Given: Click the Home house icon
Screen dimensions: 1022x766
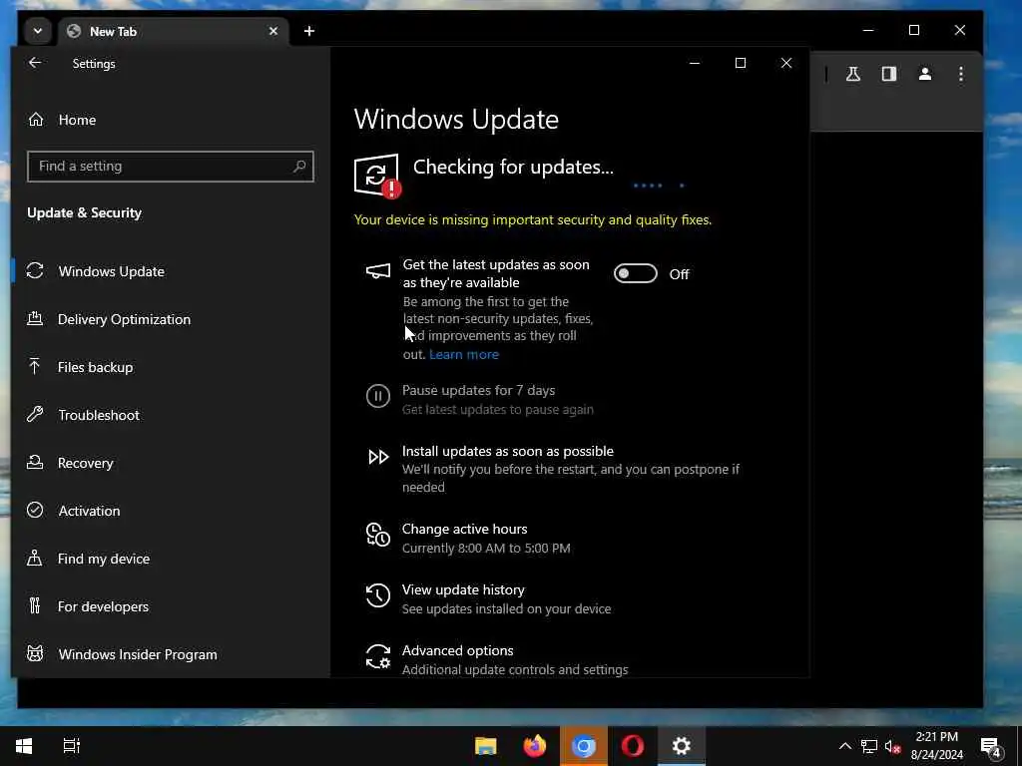Looking at the screenshot, I should (36, 120).
